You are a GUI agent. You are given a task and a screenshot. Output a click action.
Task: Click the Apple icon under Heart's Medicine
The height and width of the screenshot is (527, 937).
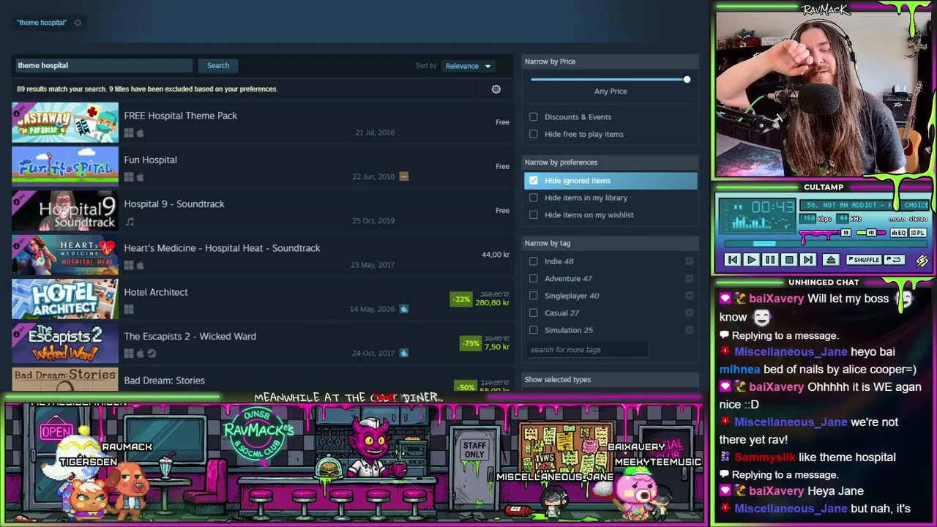[x=140, y=266]
